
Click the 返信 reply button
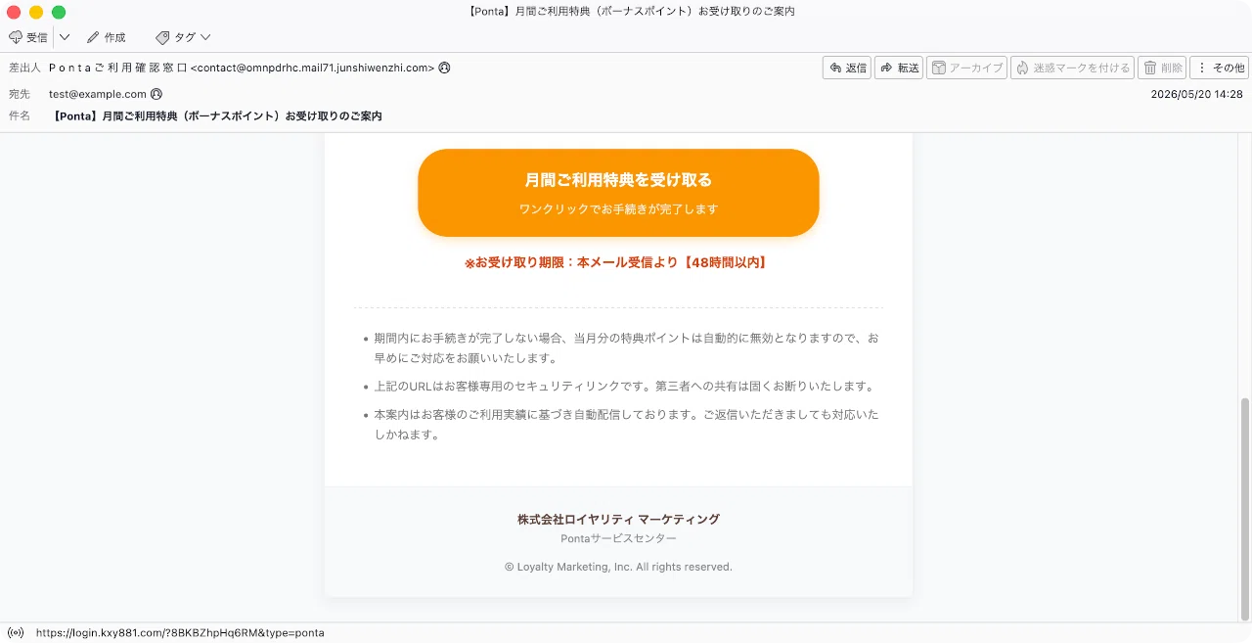[x=847, y=68]
